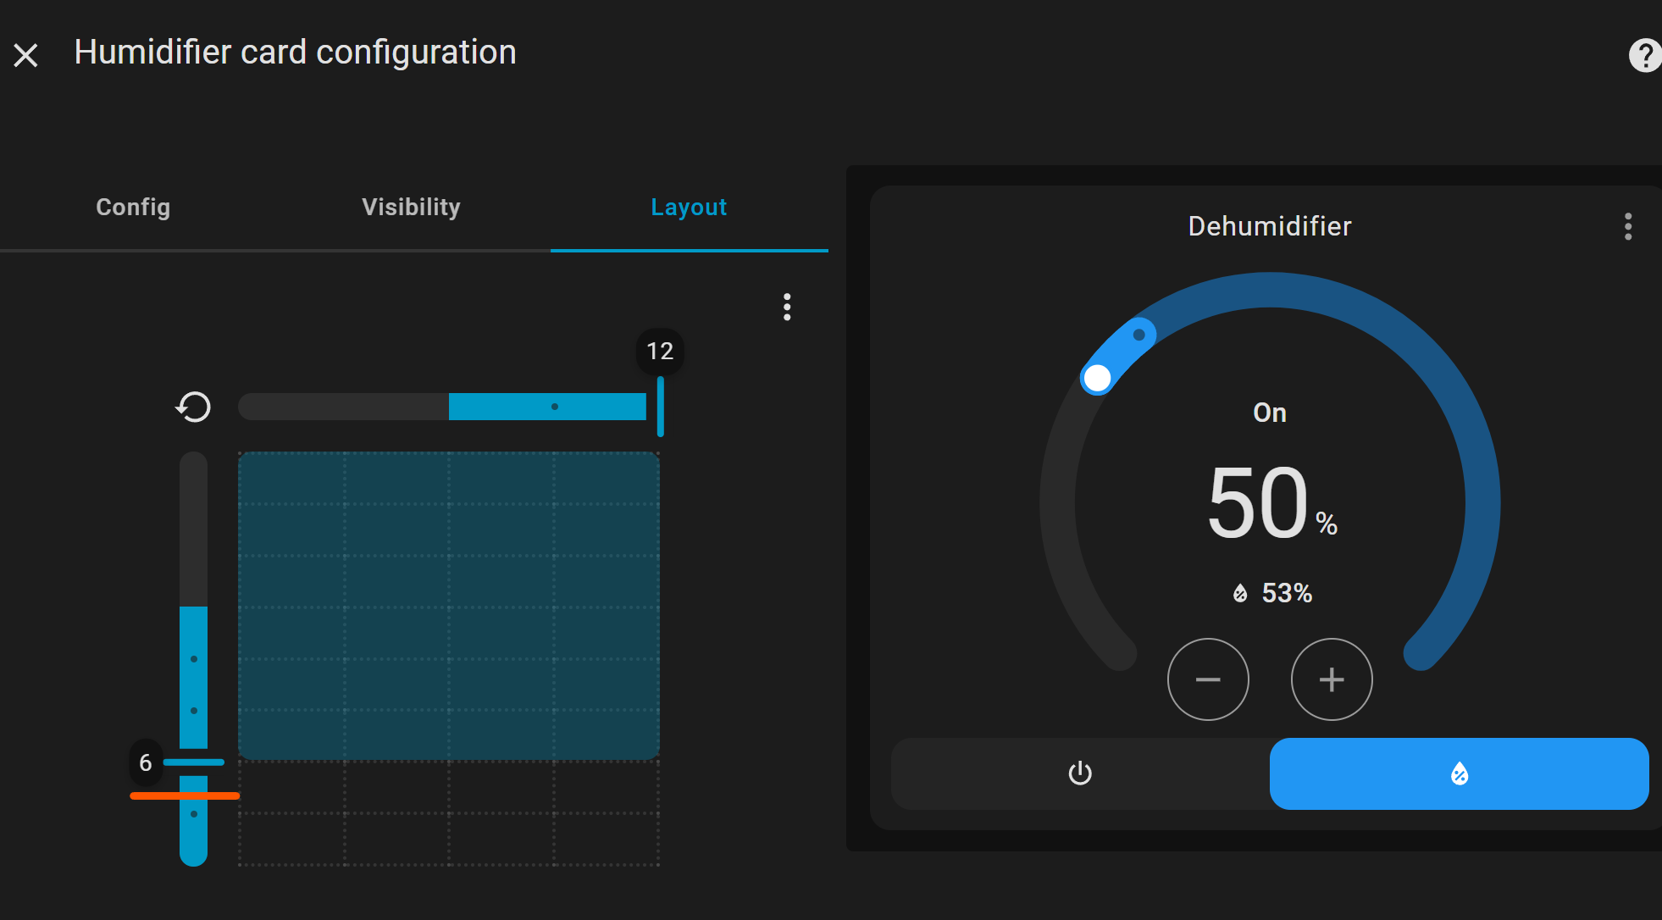Open layout editor three-dot menu
Image resolution: width=1662 pixels, height=920 pixels.
(787, 307)
